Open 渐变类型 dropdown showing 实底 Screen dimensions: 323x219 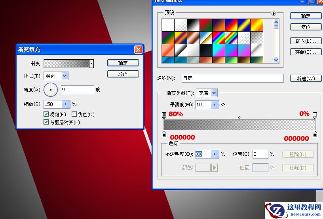(214, 93)
